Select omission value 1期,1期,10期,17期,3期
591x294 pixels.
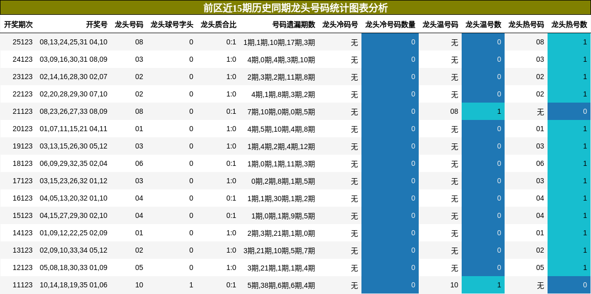point(279,42)
